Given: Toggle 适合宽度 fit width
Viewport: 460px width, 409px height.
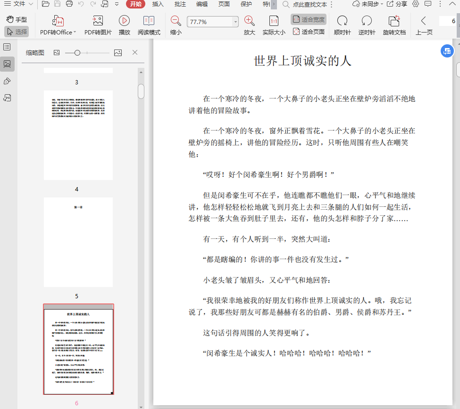Looking at the screenshot, I should (x=309, y=20).
